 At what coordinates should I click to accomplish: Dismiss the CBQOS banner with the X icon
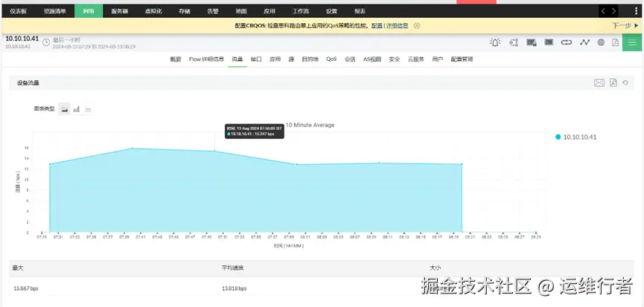click(416, 25)
